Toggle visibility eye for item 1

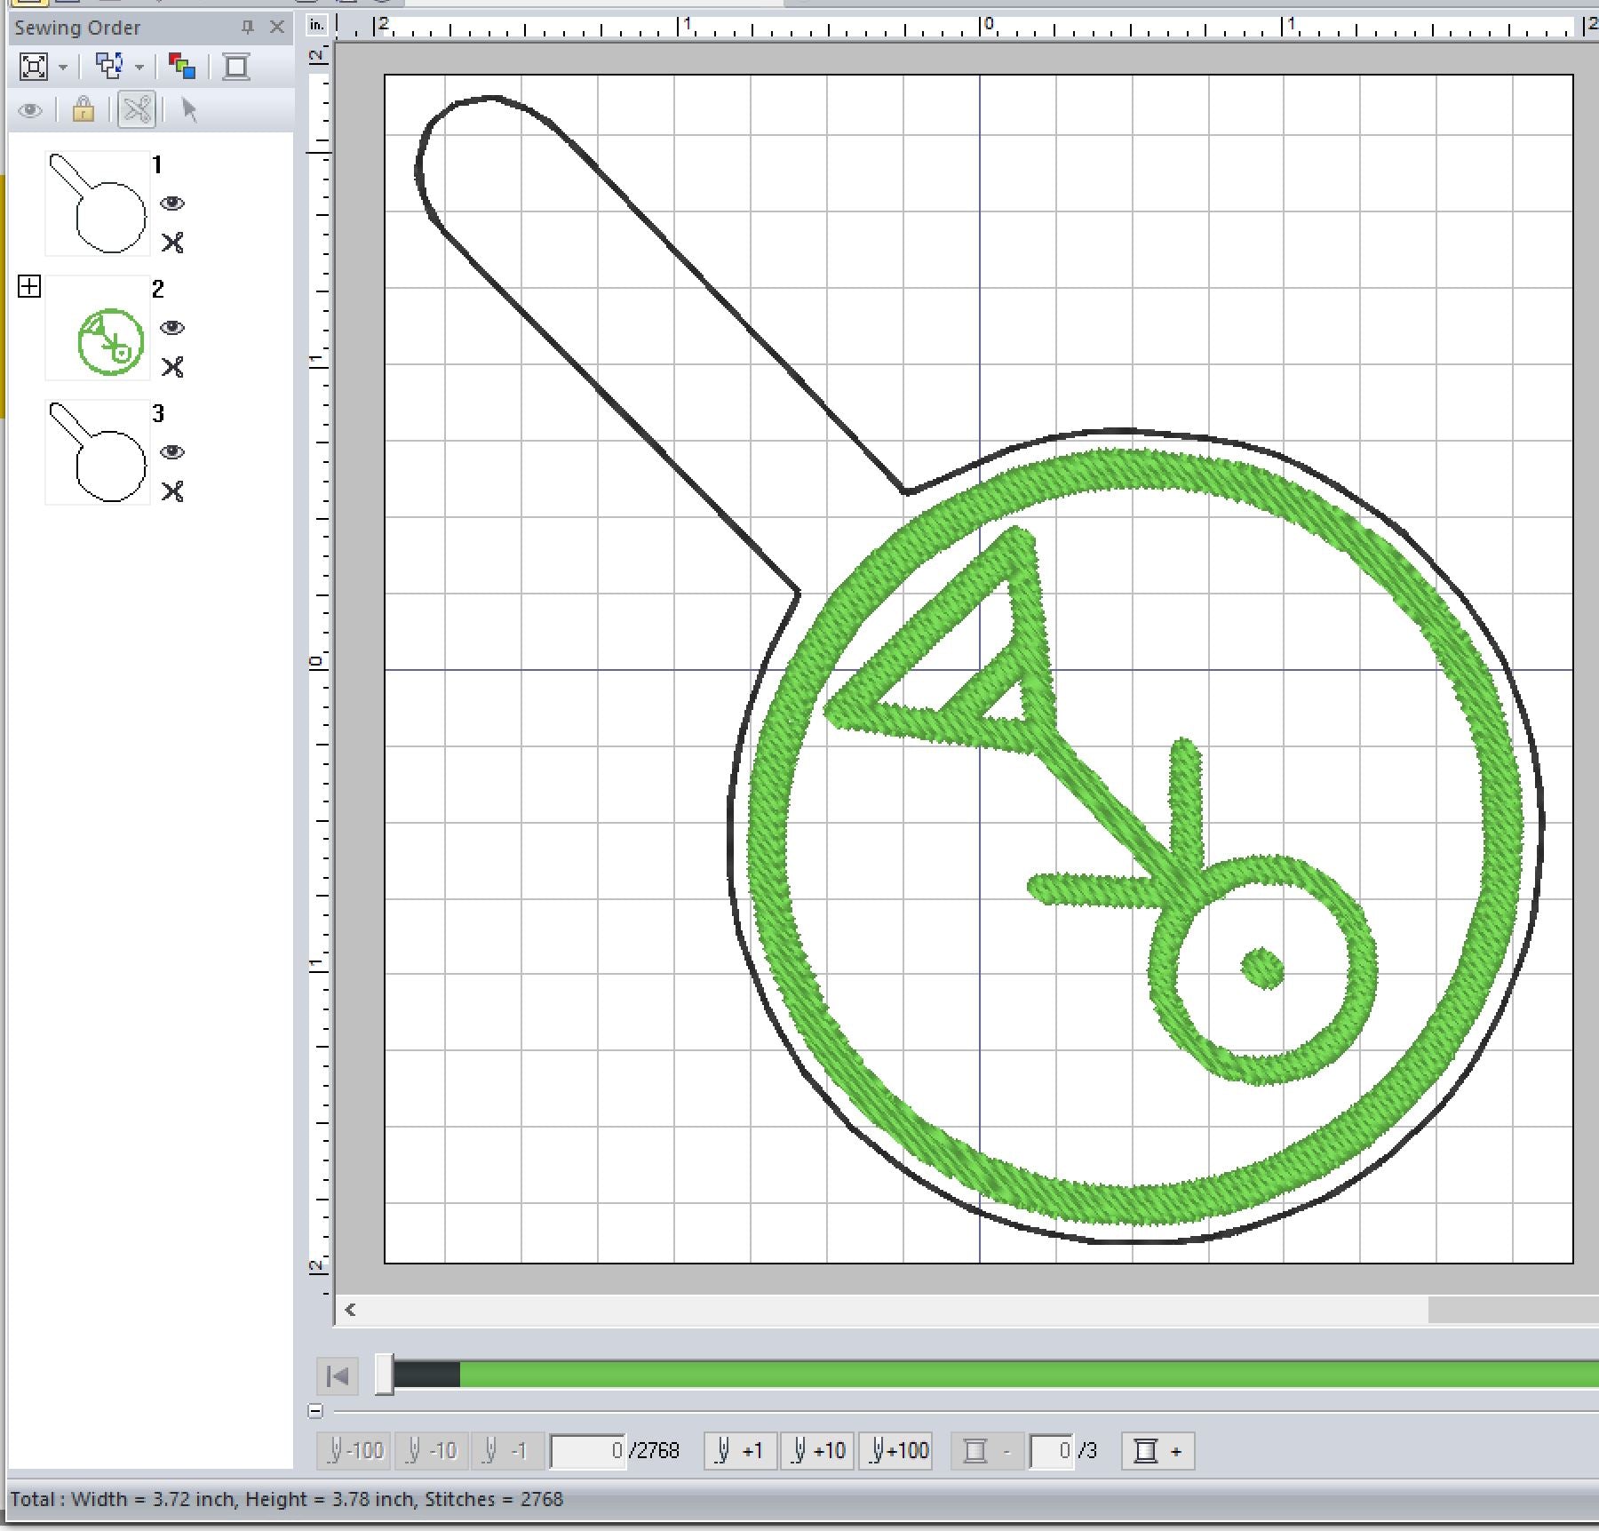172,203
